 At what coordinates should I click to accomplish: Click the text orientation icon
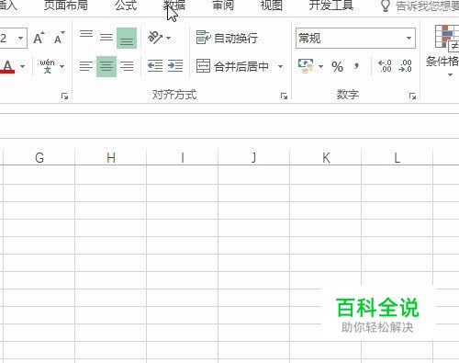tap(154, 38)
